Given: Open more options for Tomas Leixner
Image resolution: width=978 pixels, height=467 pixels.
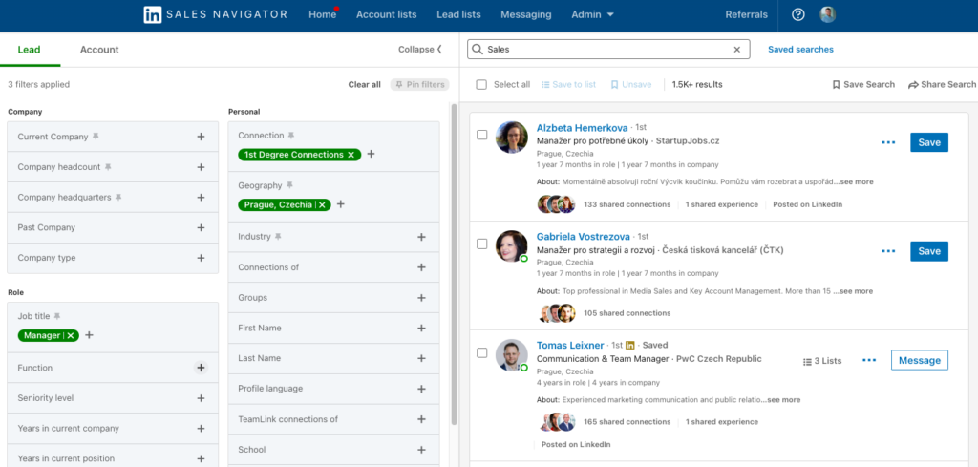Looking at the screenshot, I should point(868,360).
